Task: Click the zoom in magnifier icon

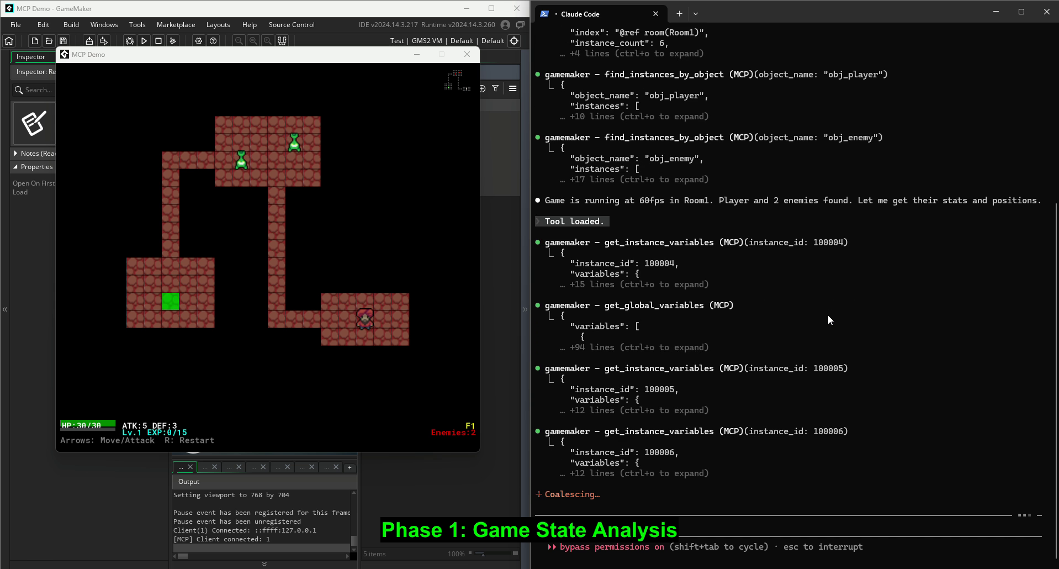Action: tap(267, 41)
